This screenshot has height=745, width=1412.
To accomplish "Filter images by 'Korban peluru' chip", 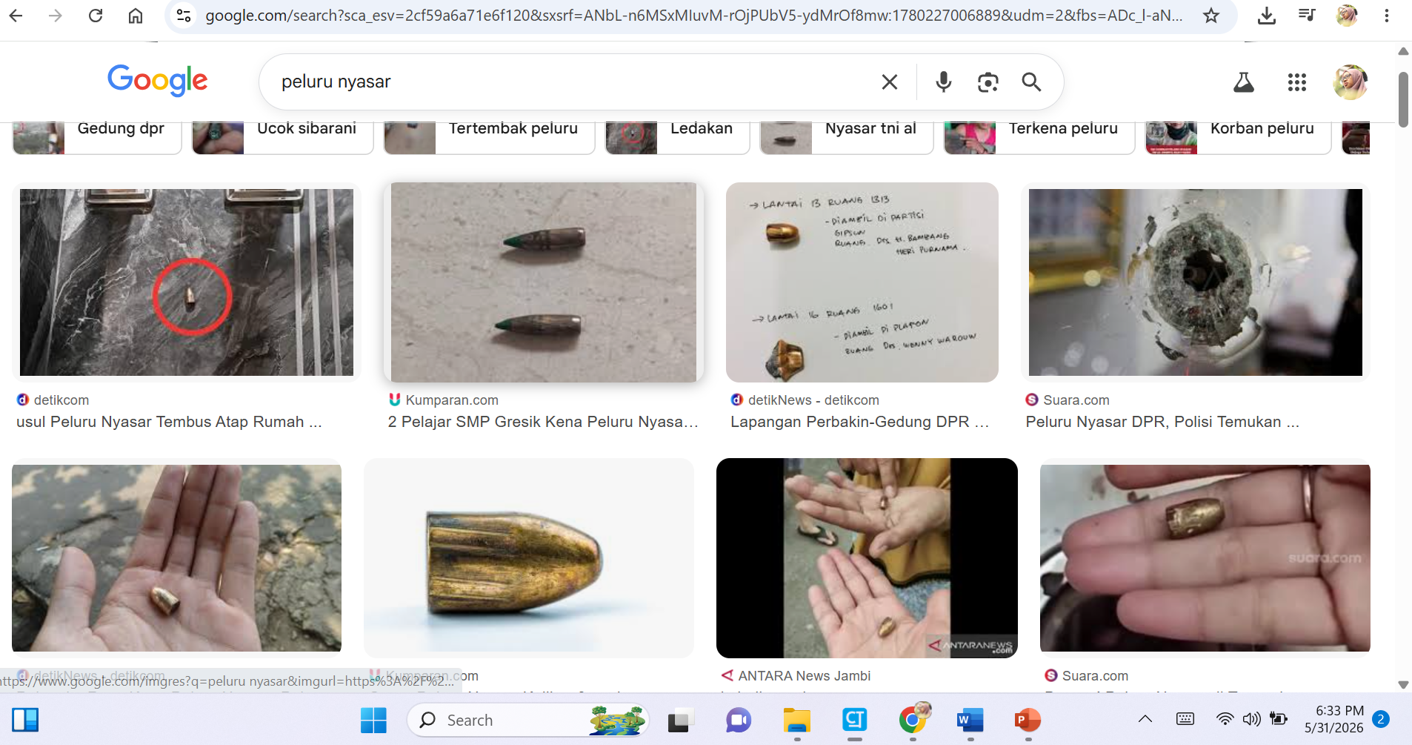I will (1238, 137).
